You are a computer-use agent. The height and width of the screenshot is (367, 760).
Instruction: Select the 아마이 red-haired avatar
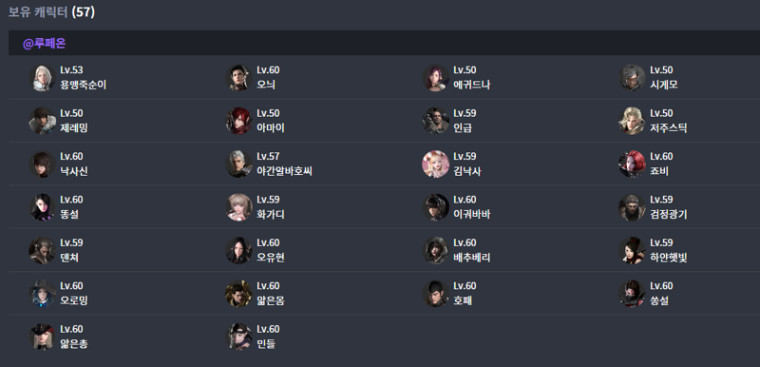[239, 121]
